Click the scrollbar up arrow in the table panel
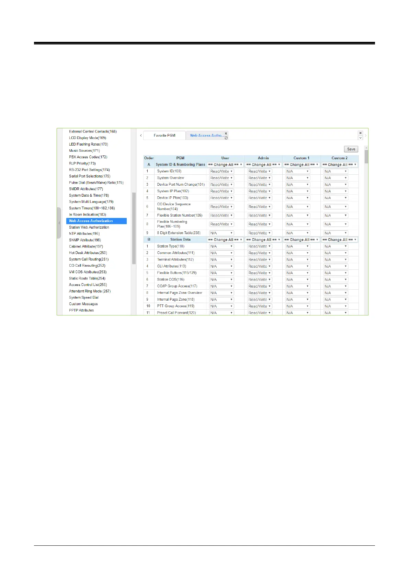 pyautogui.click(x=366, y=148)
